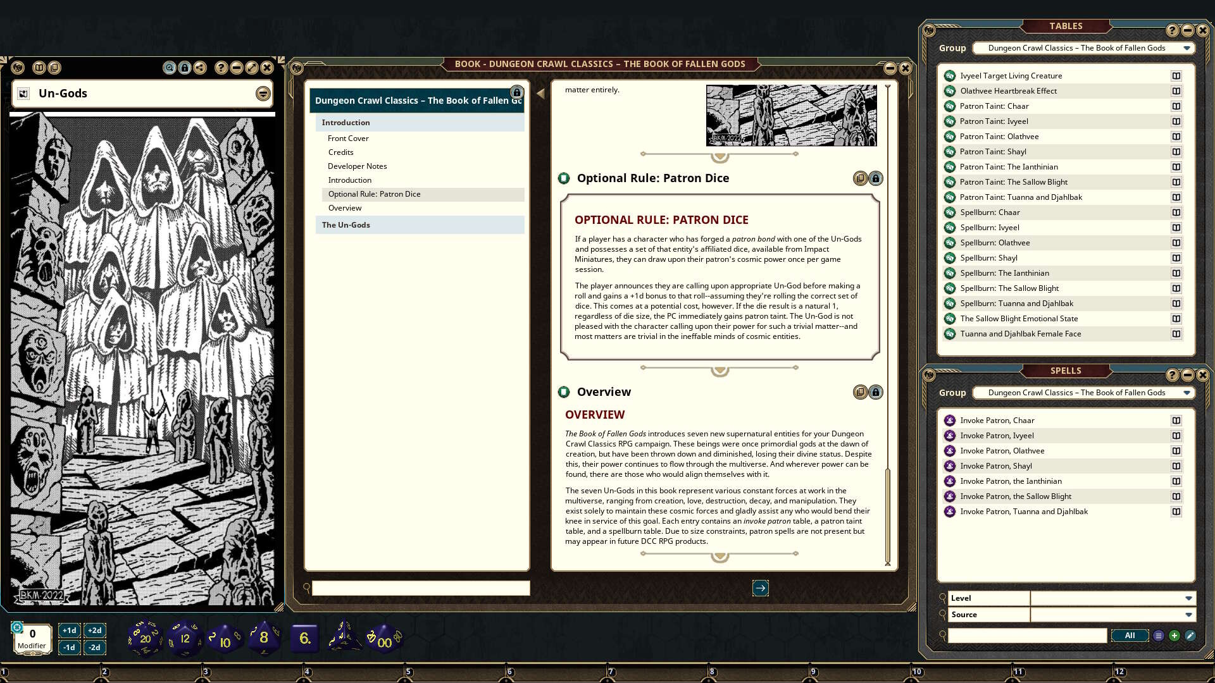Toggle the lock on the Un-Gods image window
Screen dimensions: 1215x683
184,68
